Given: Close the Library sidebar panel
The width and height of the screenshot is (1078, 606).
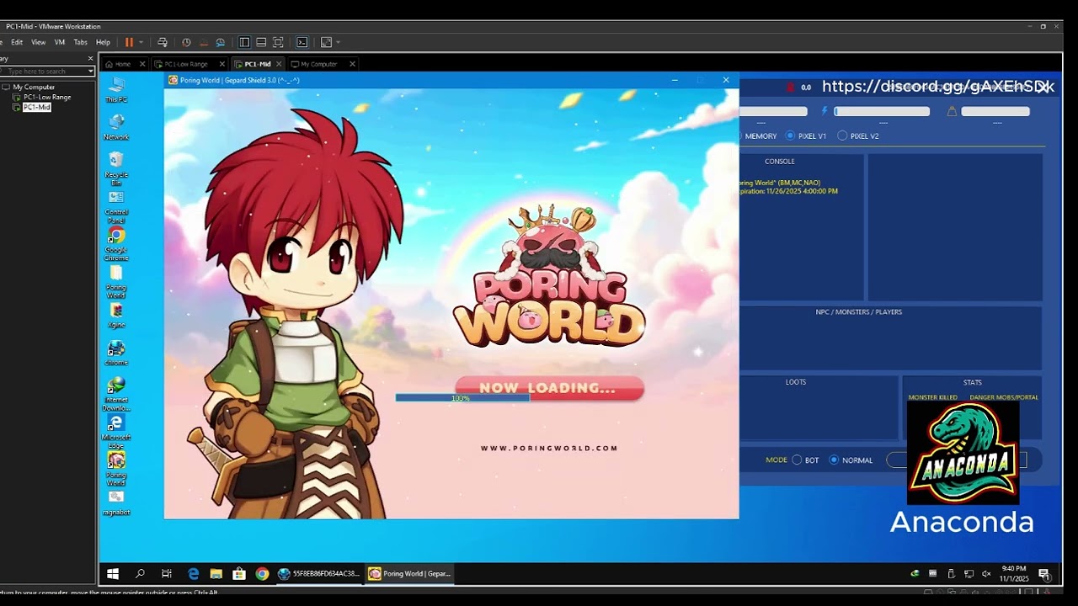Looking at the screenshot, I should [90, 59].
